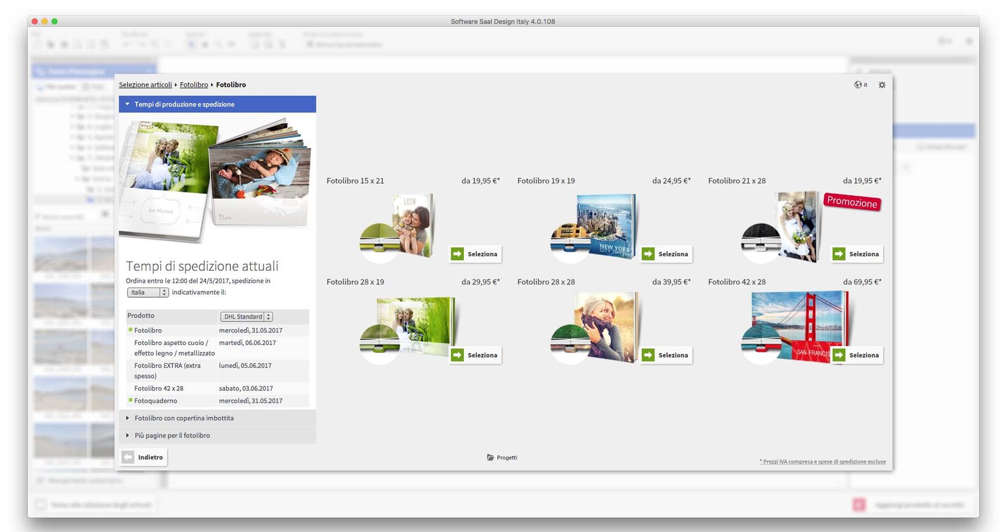Click the green arrow for Fotolibro 42 x 28

(x=839, y=355)
